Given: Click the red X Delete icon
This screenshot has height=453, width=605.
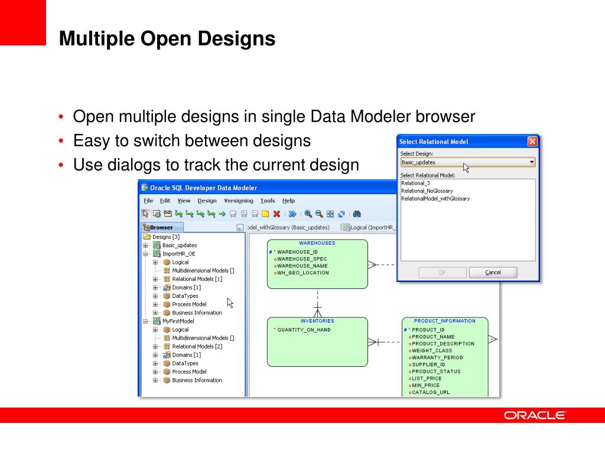Looking at the screenshot, I should coord(277,214).
